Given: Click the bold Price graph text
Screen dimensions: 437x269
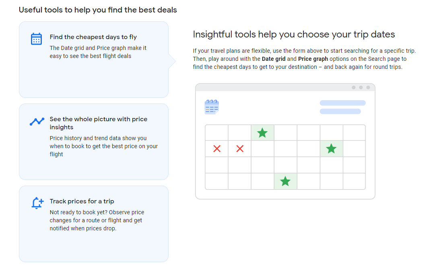Looking at the screenshot, I should (313, 59).
